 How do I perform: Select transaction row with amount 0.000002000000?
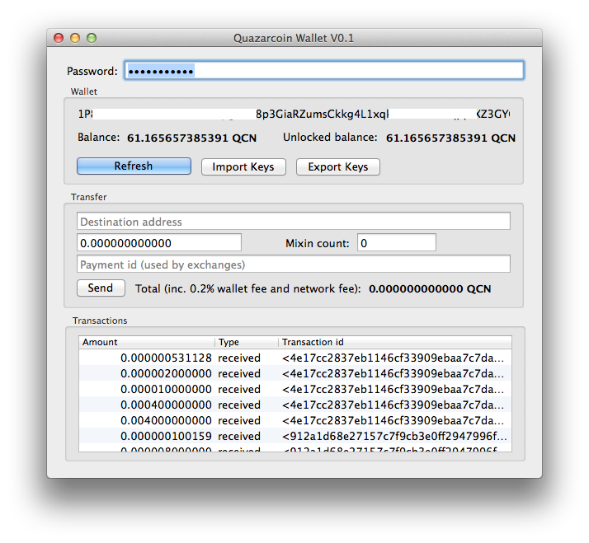[x=295, y=373]
